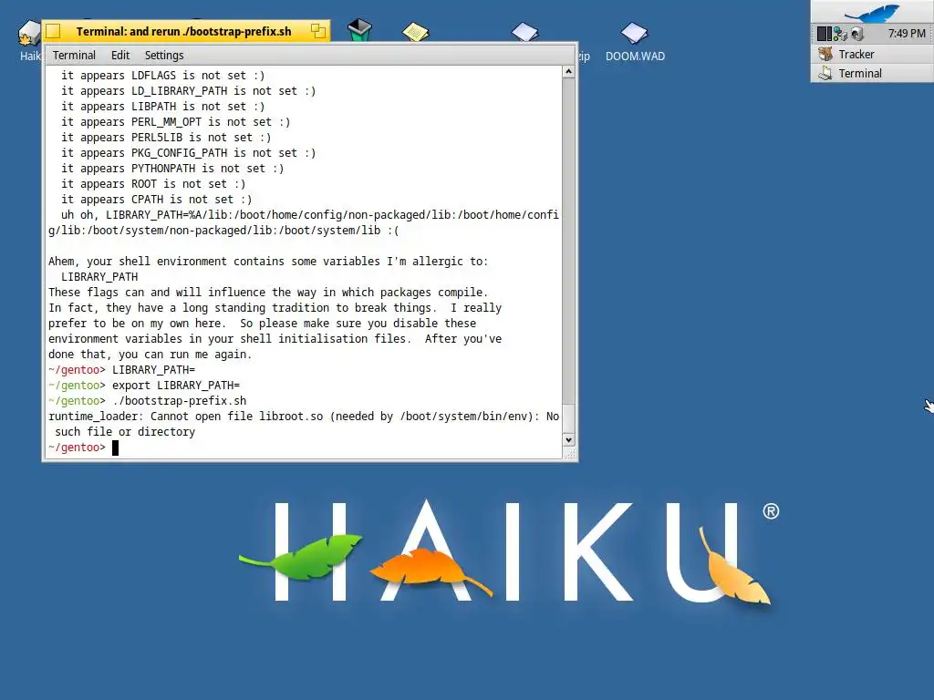This screenshot has height=700, width=934.
Task: Select the DOOM.WAD file icon
Action: point(634,33)
